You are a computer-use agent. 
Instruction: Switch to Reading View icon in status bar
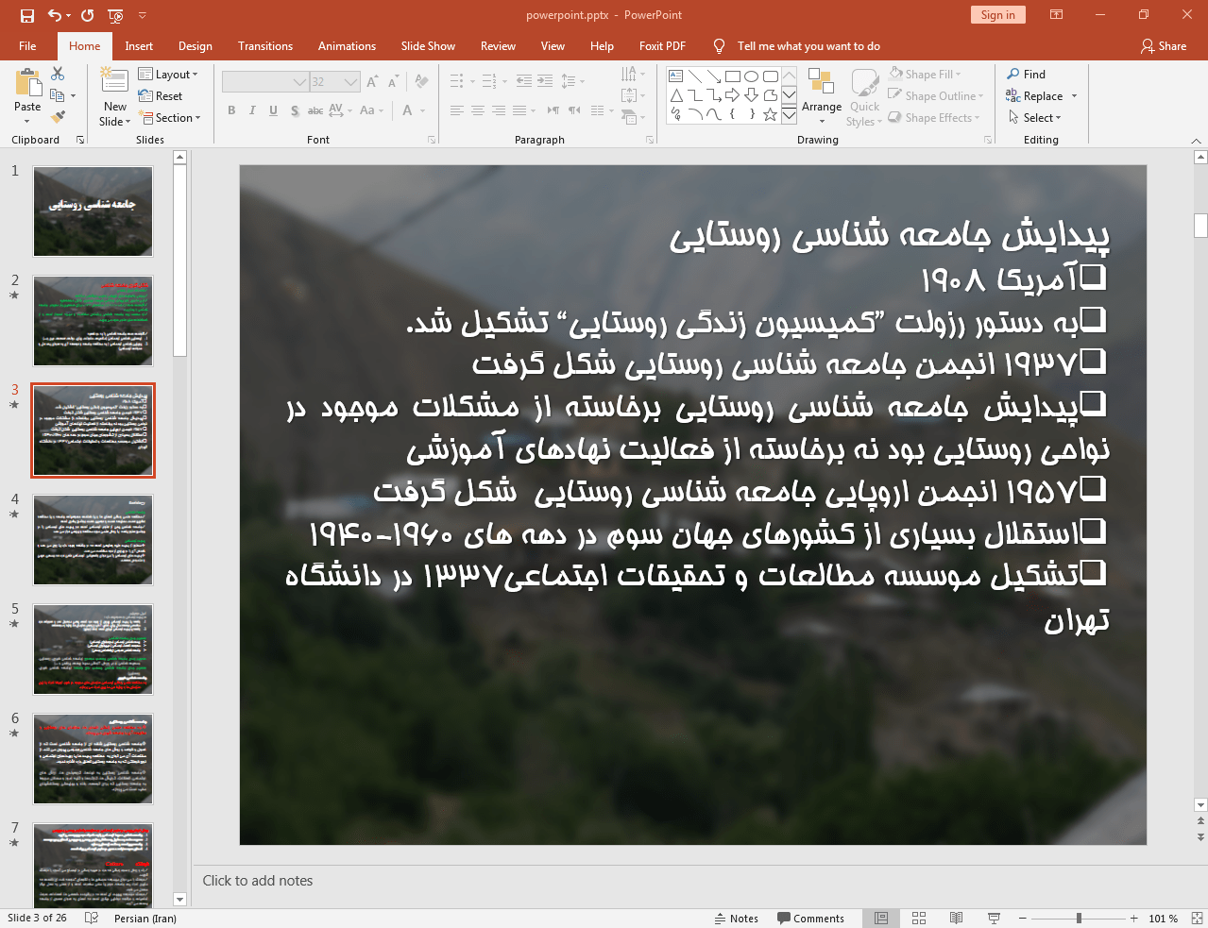click(x=956, y=918)
